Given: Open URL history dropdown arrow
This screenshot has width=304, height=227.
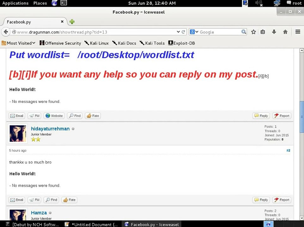Looking at the screenshot, I should pos(178,32).
